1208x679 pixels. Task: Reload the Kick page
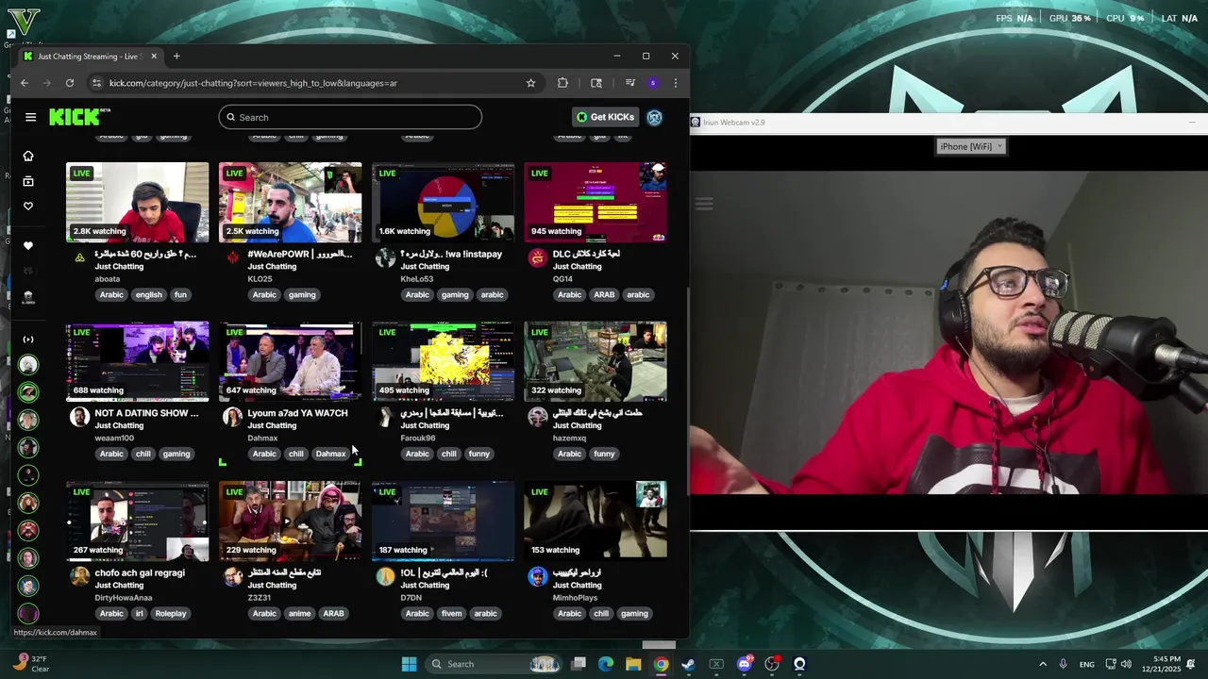[x=69, y=83]
